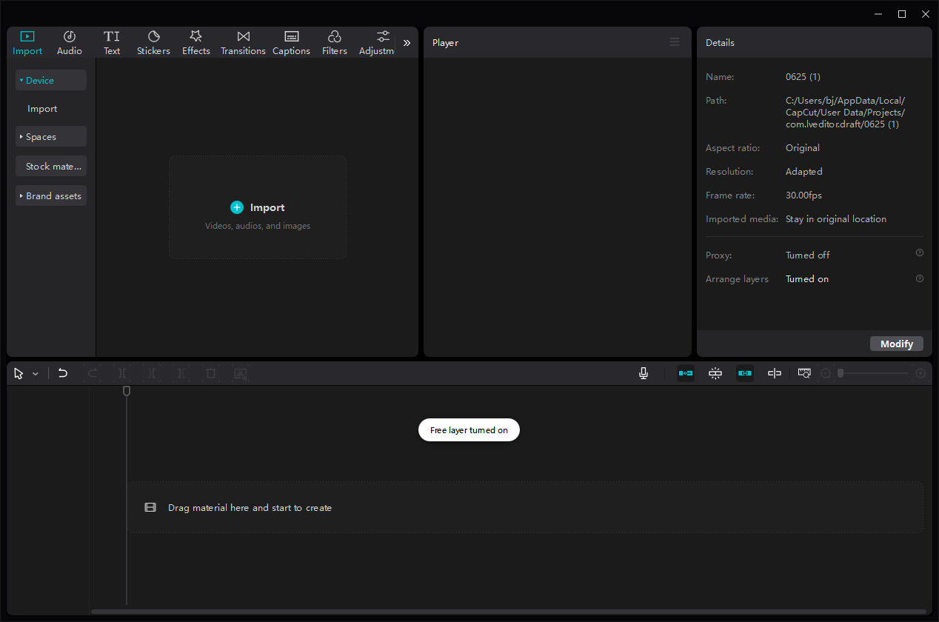The image size is (939, 622).
Task: Click the image cutout timeline icon
Action: (241, 373)
